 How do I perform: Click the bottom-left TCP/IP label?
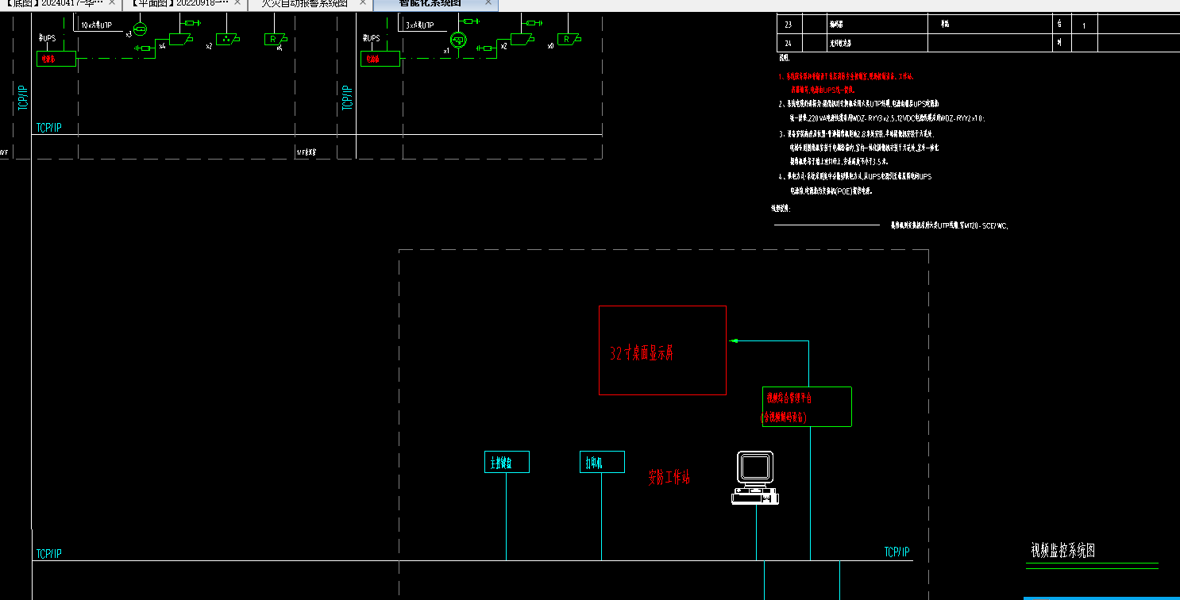coord(48,554)
